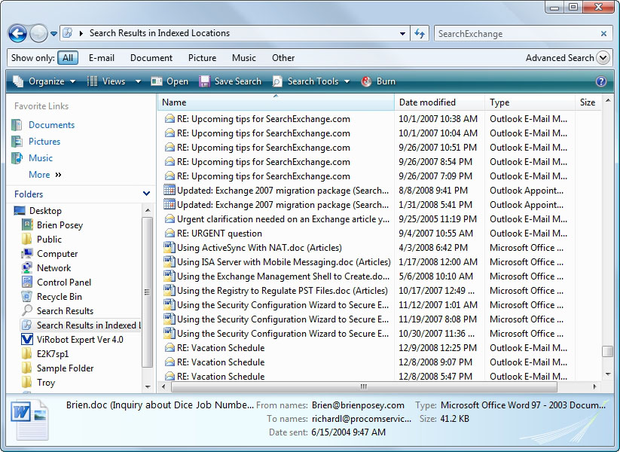Image resolution: width=620 pixels, height=452 pixels.
Task: Open the Views menu
Action: coord(106,81)
